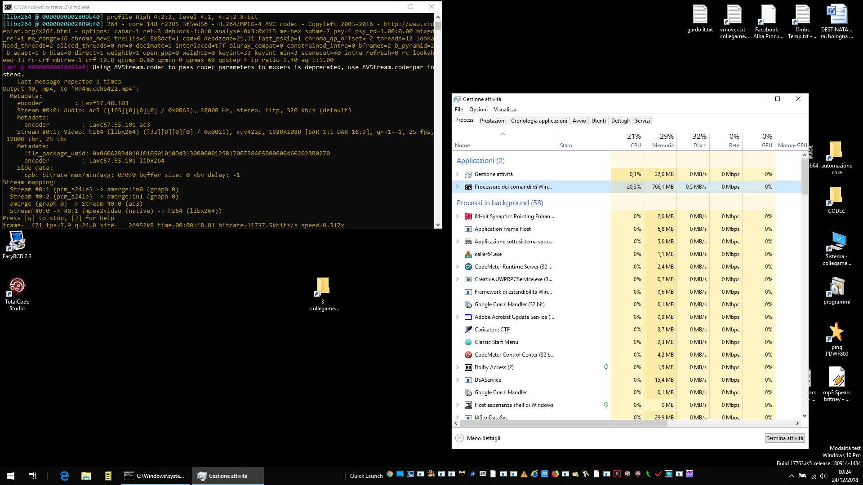Select the caller64.exe process row
This screenshot has width=863, height=485.
click(x=488, y=254)
